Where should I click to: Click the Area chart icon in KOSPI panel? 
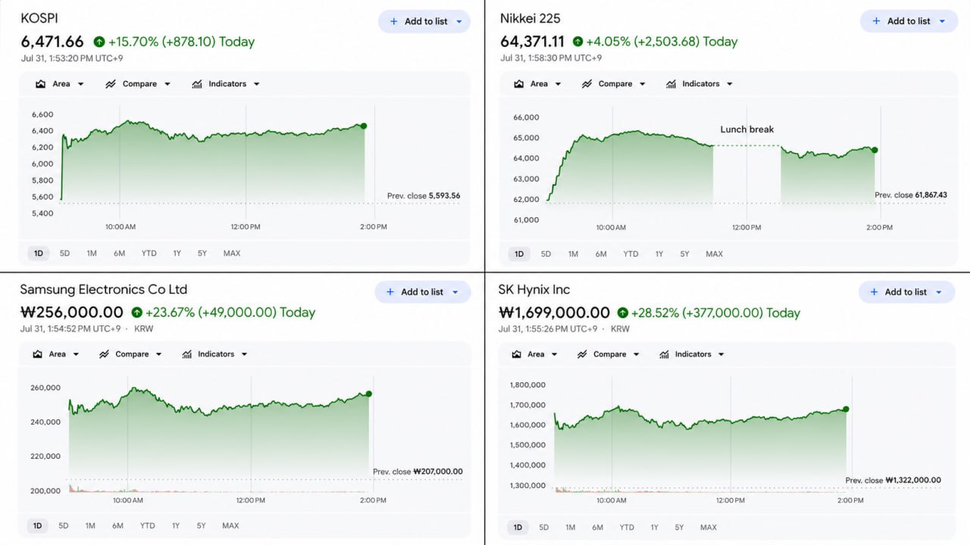coord(41,84)
